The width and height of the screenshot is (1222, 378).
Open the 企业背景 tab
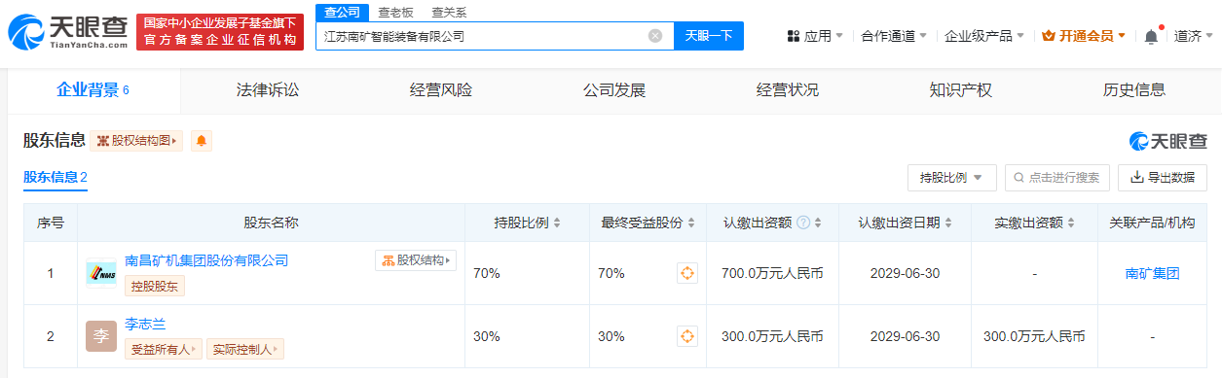coord(93,90)
